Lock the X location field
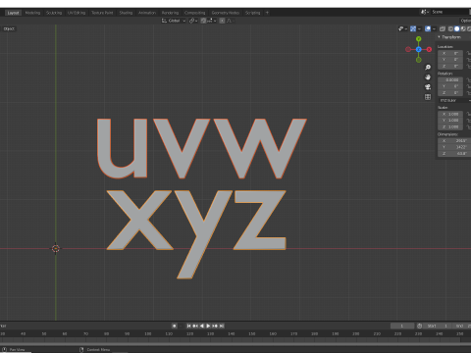 tap(469, 53)
